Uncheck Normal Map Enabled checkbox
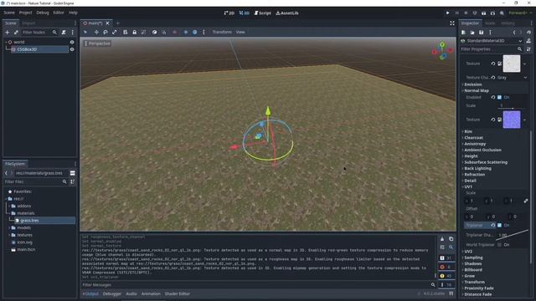 pos(499,97)
